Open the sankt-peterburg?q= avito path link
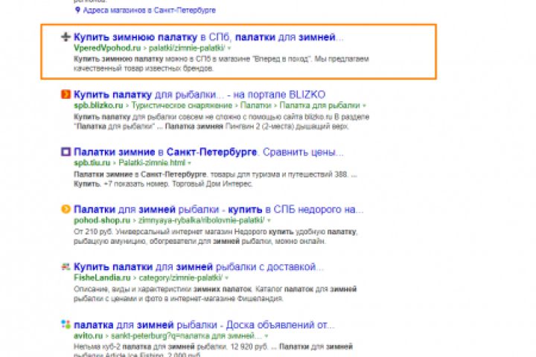 (x=186, y=335)
